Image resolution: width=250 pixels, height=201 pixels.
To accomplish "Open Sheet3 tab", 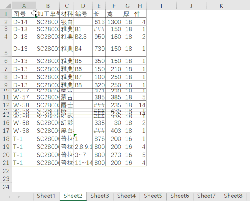I will click(100, 196).
